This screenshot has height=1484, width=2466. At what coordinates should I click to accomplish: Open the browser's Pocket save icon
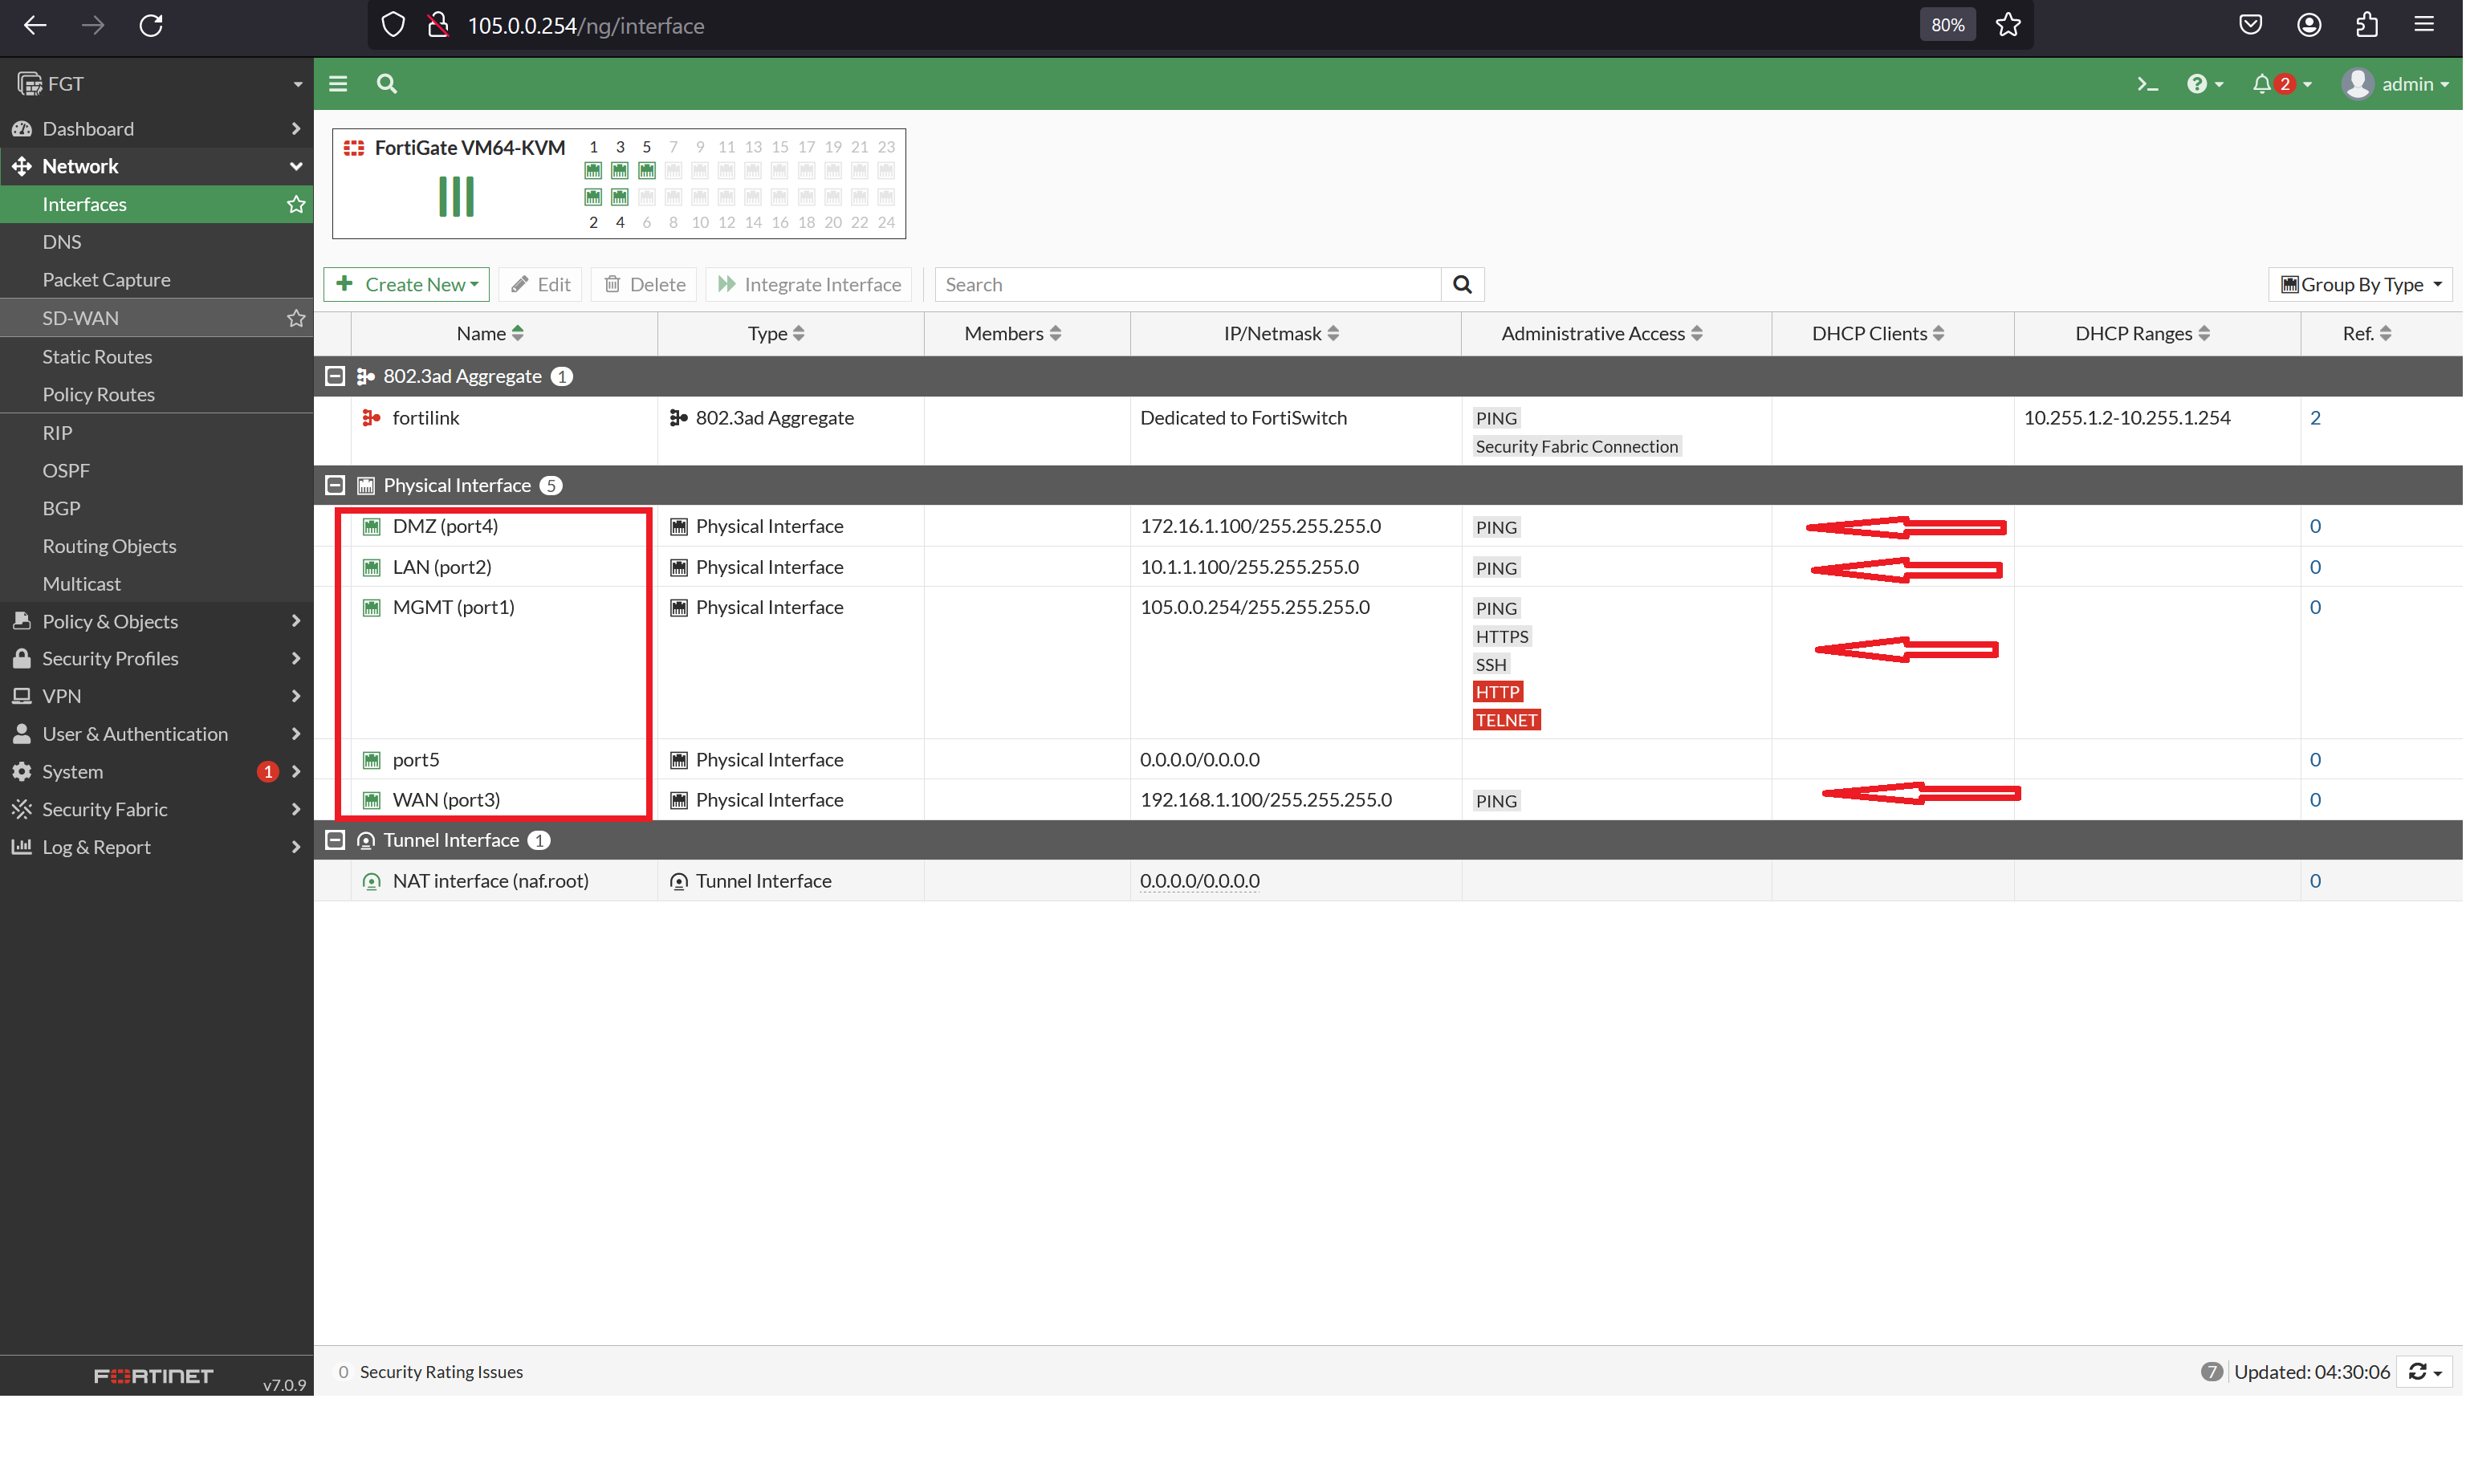click(2250, 25)
